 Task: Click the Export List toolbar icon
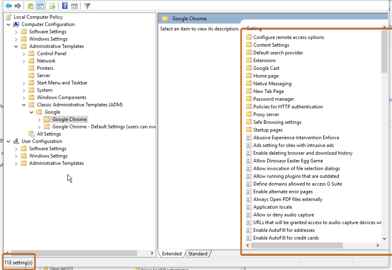click(x=52, y=6)
